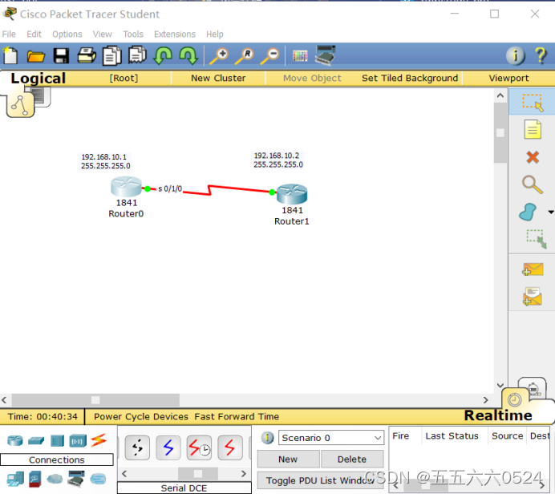Zoom in with the plus magnifier
Image resolution: width=555 pixels, height=494 pixels.
click(x=219, y=56)
